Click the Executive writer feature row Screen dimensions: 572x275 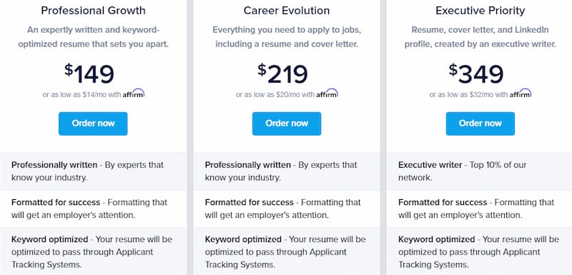479,171
